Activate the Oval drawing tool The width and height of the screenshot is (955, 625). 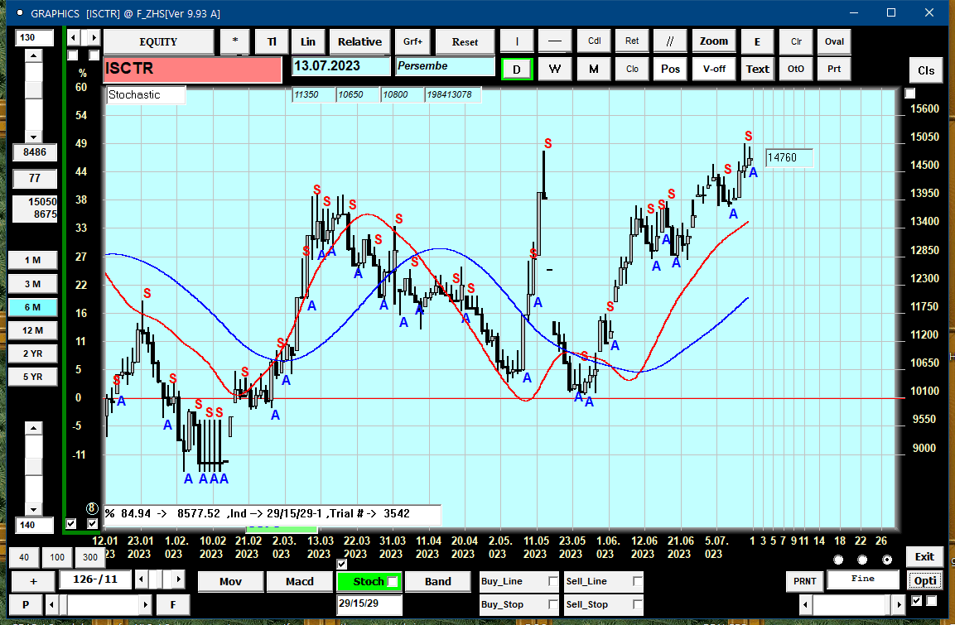[834, 41]
